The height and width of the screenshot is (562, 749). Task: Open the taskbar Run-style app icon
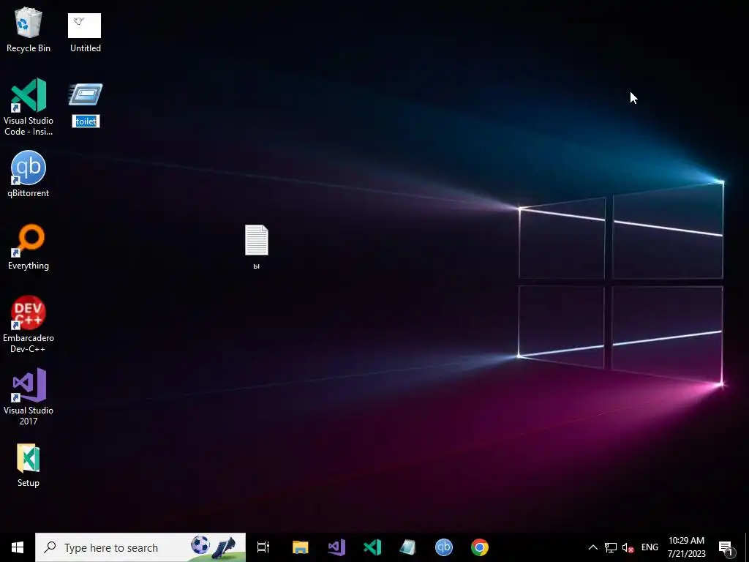tap(408, 547)
